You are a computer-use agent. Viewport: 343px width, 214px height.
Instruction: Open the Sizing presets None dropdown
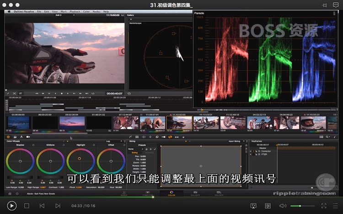(x=135, y=149)
